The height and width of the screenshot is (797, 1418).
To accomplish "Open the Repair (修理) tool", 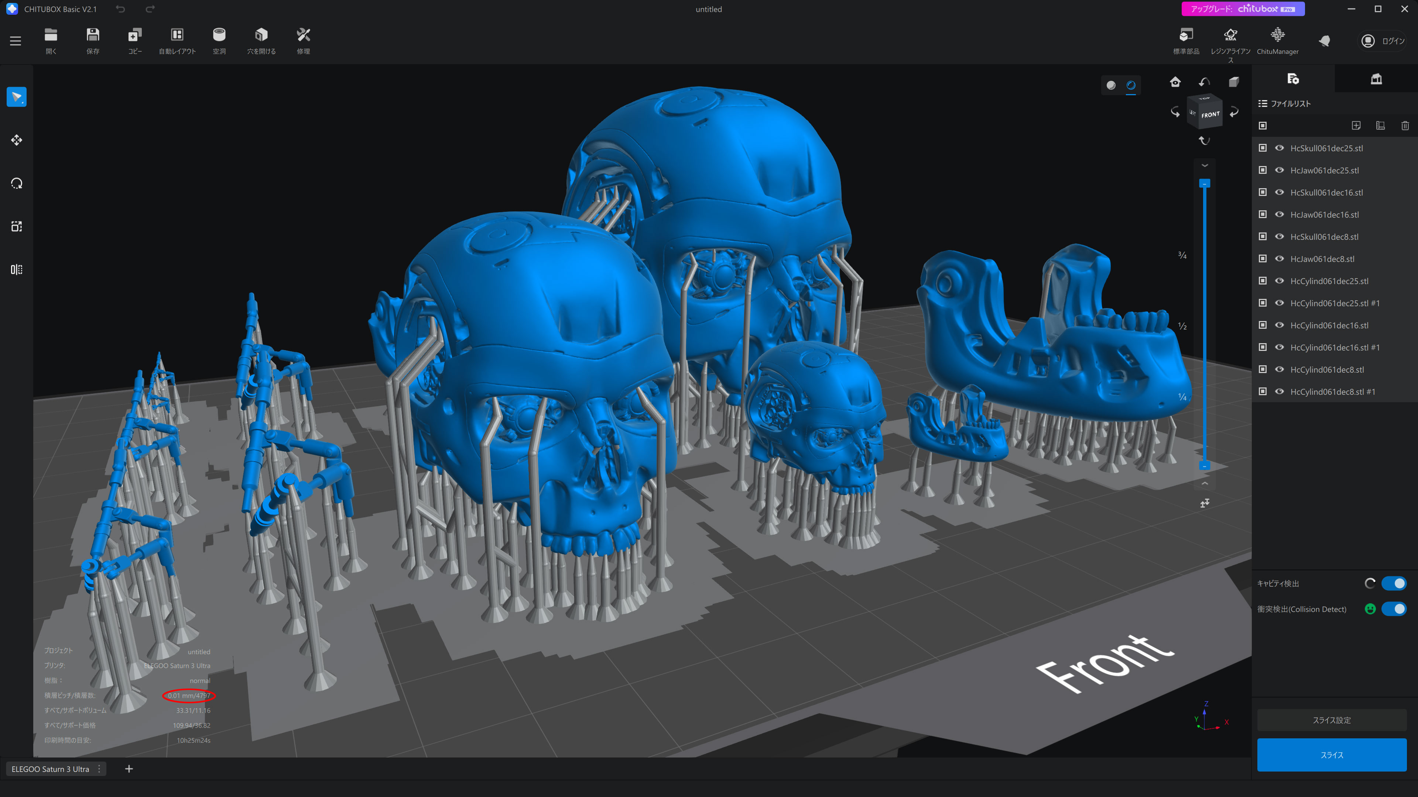I will (x=303, y=41).
